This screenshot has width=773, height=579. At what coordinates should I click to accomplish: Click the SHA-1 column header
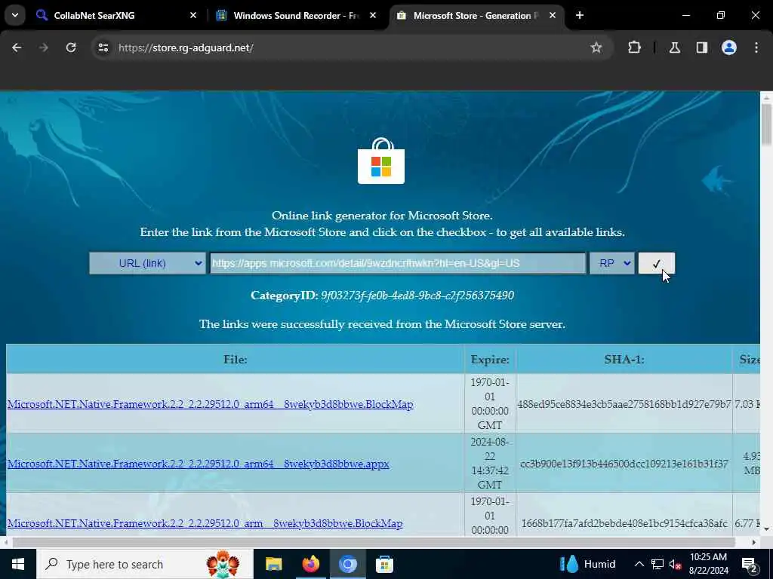pos(624,360)
